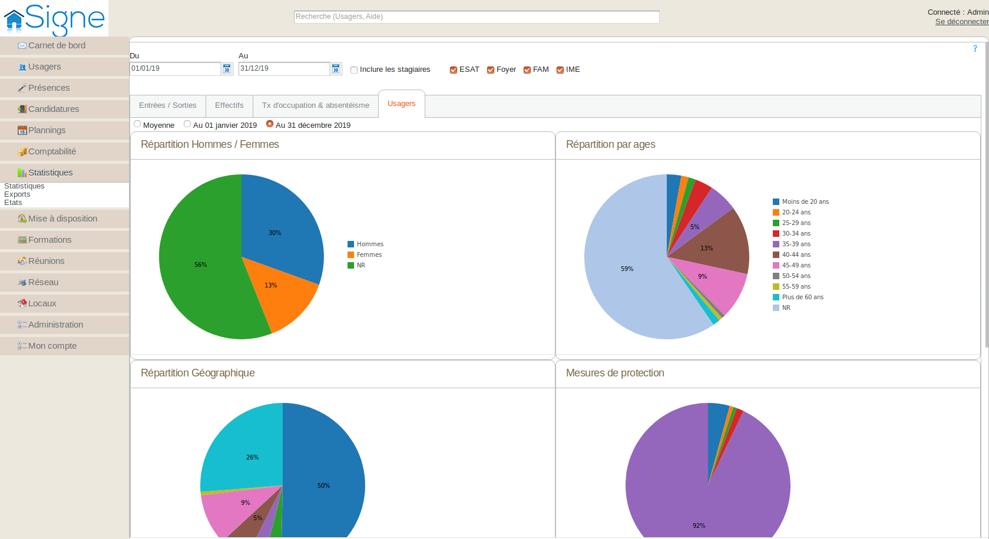Open Tx d'occupation & absentéisme tab
The width and height of the screenshot is (989, 539).
click(316, 105)
